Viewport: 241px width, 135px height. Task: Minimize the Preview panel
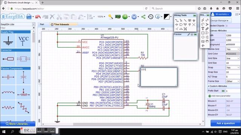[x=195, y=34]
